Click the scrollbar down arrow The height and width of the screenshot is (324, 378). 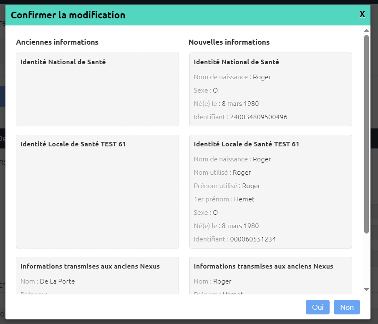(366, 289)
